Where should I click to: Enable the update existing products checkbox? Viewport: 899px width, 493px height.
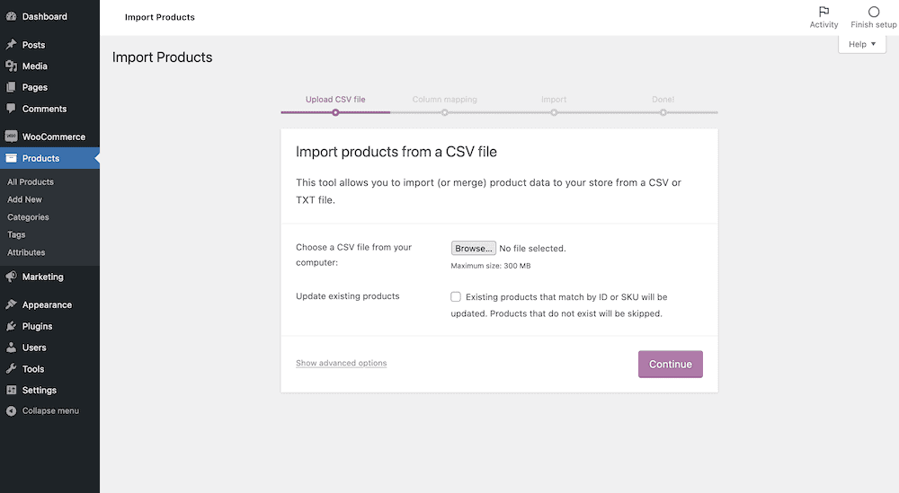tap(456, 296)
